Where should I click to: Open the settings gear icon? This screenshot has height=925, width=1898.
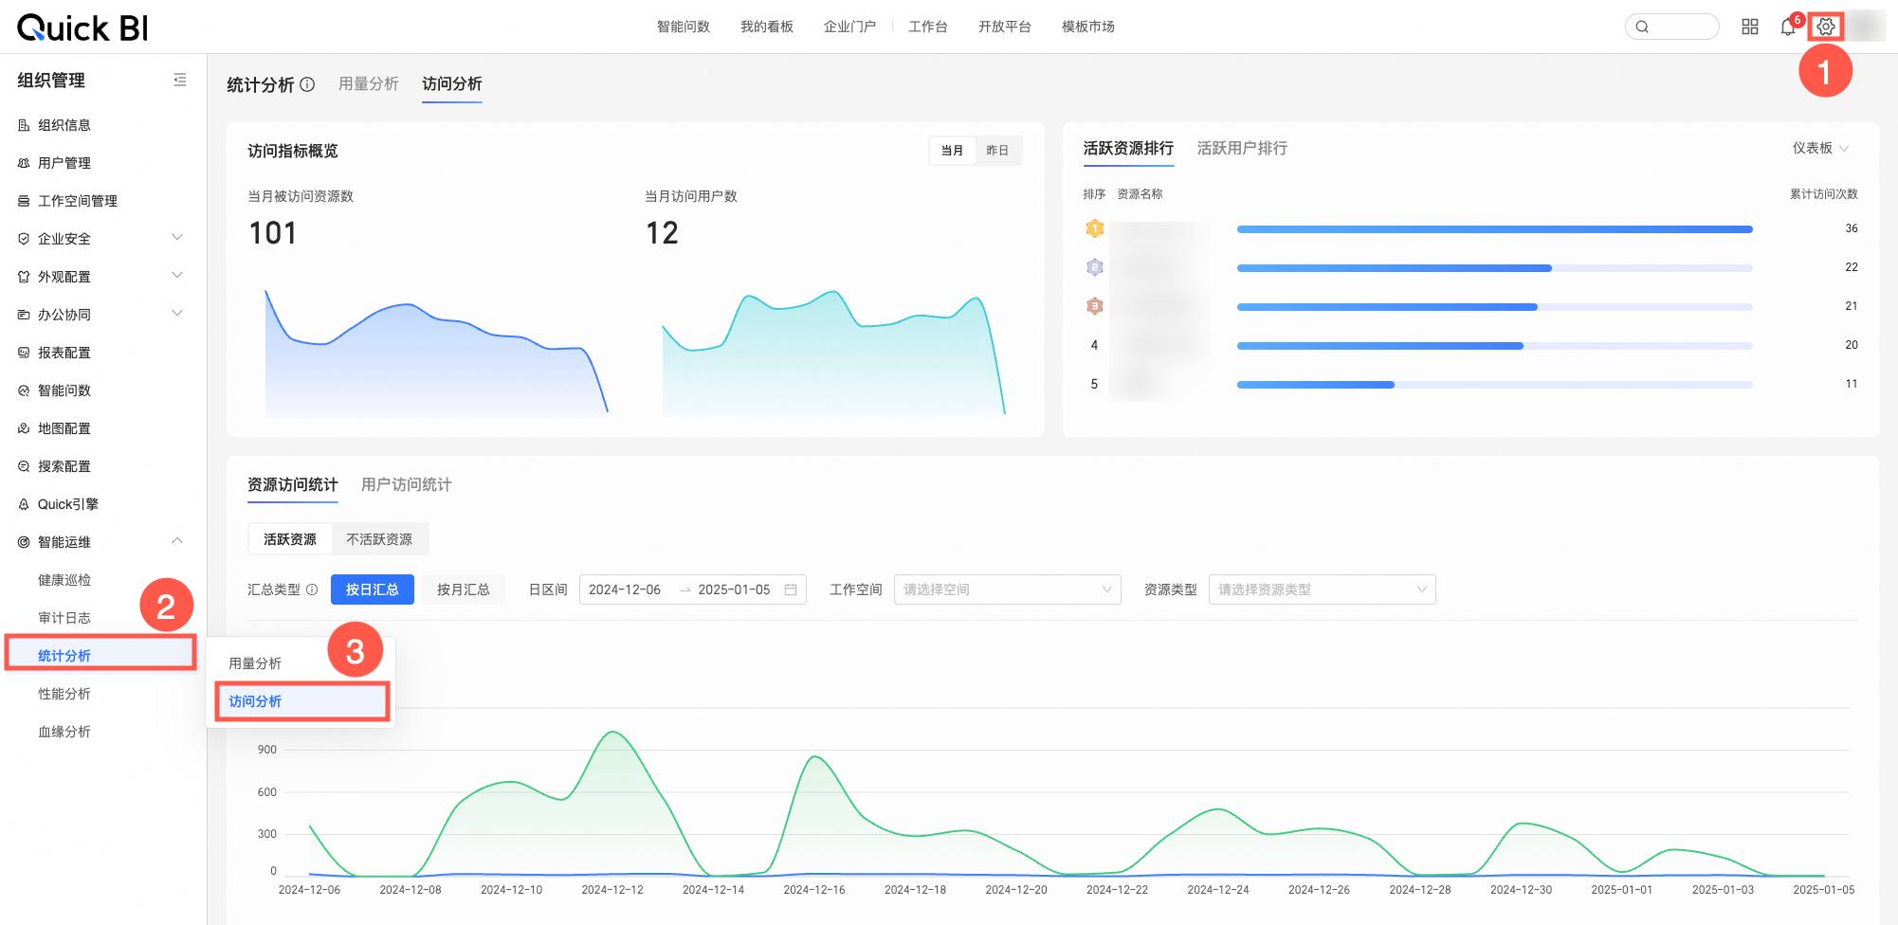[1825, 27]
